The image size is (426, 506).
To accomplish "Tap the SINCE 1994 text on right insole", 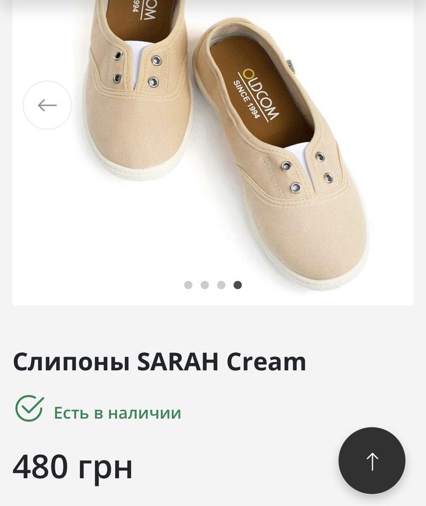I will [246, 100].
